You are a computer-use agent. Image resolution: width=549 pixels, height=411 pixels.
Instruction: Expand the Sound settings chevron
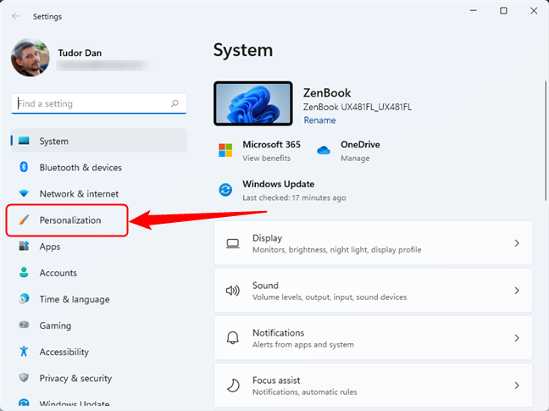[517, 291]
